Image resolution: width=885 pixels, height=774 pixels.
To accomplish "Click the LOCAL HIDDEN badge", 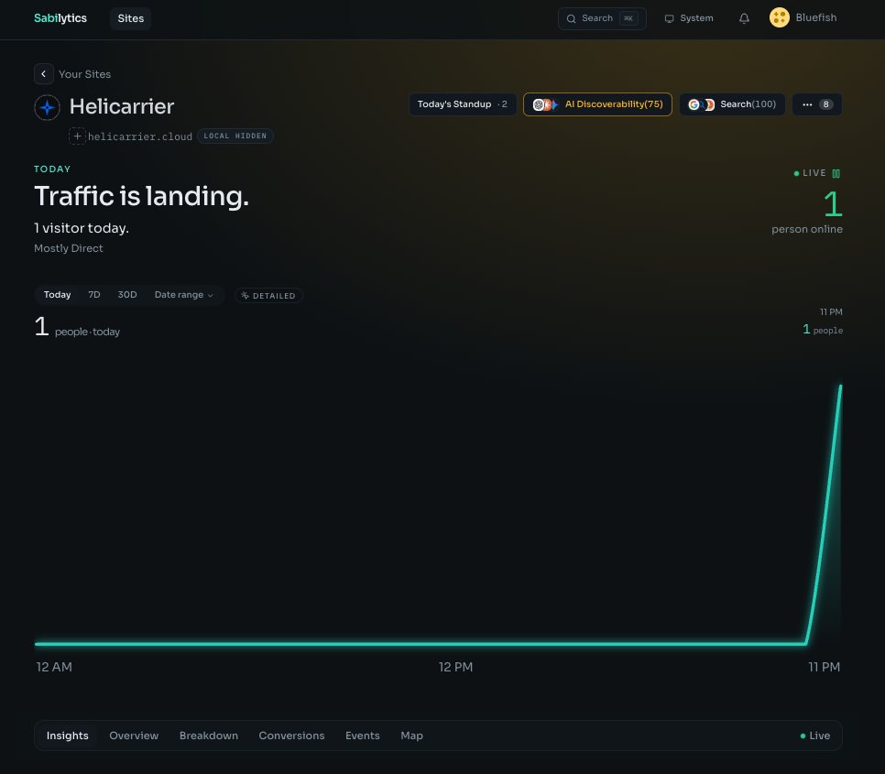I will [x=235, y=136].
